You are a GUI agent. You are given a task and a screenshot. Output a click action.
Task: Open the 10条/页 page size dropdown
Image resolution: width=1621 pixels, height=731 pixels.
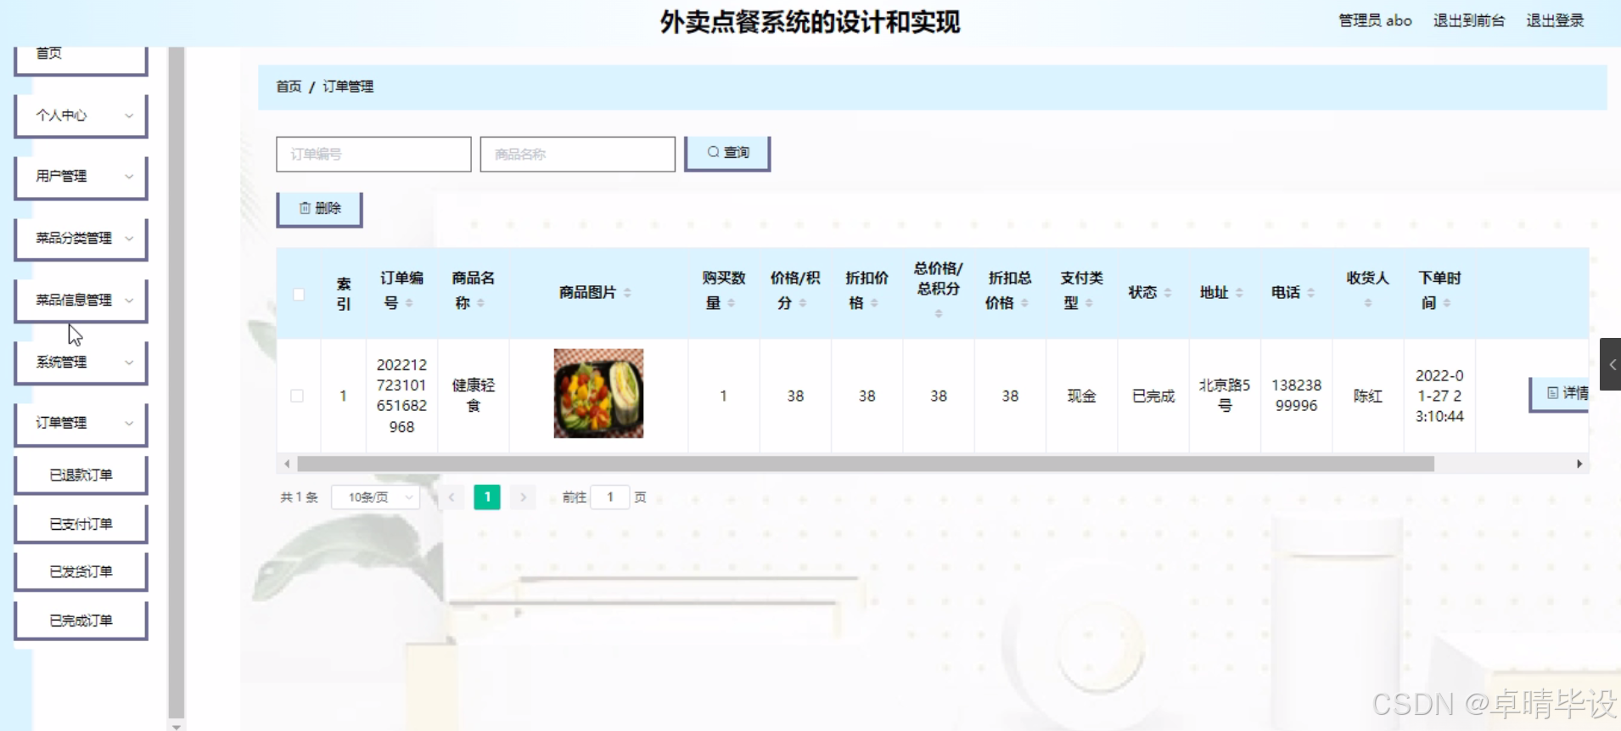point(376,498)
